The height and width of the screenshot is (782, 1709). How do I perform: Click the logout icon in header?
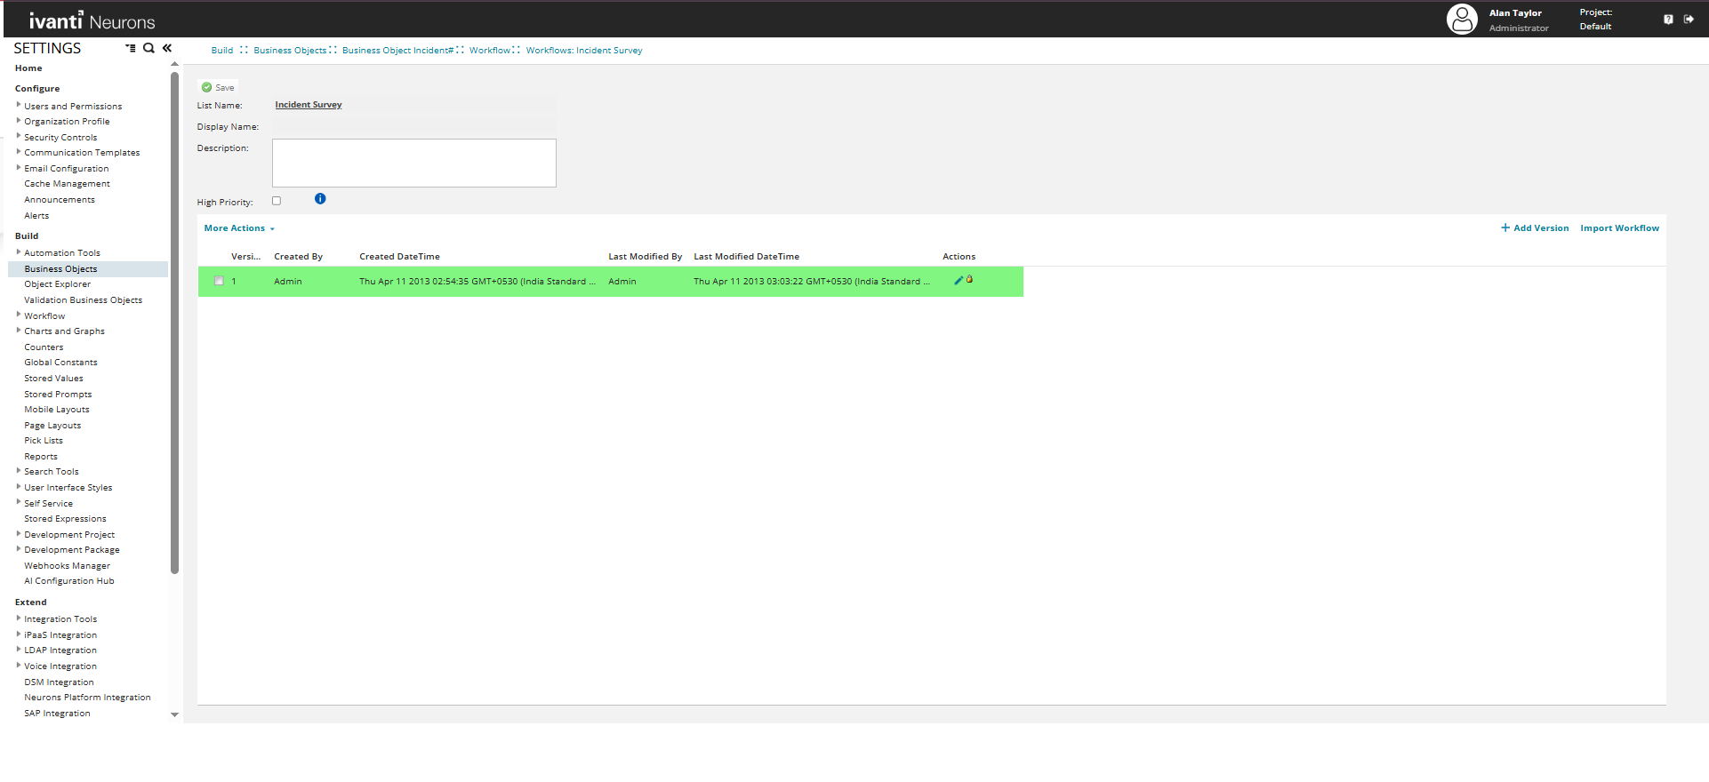[1689, 19]
